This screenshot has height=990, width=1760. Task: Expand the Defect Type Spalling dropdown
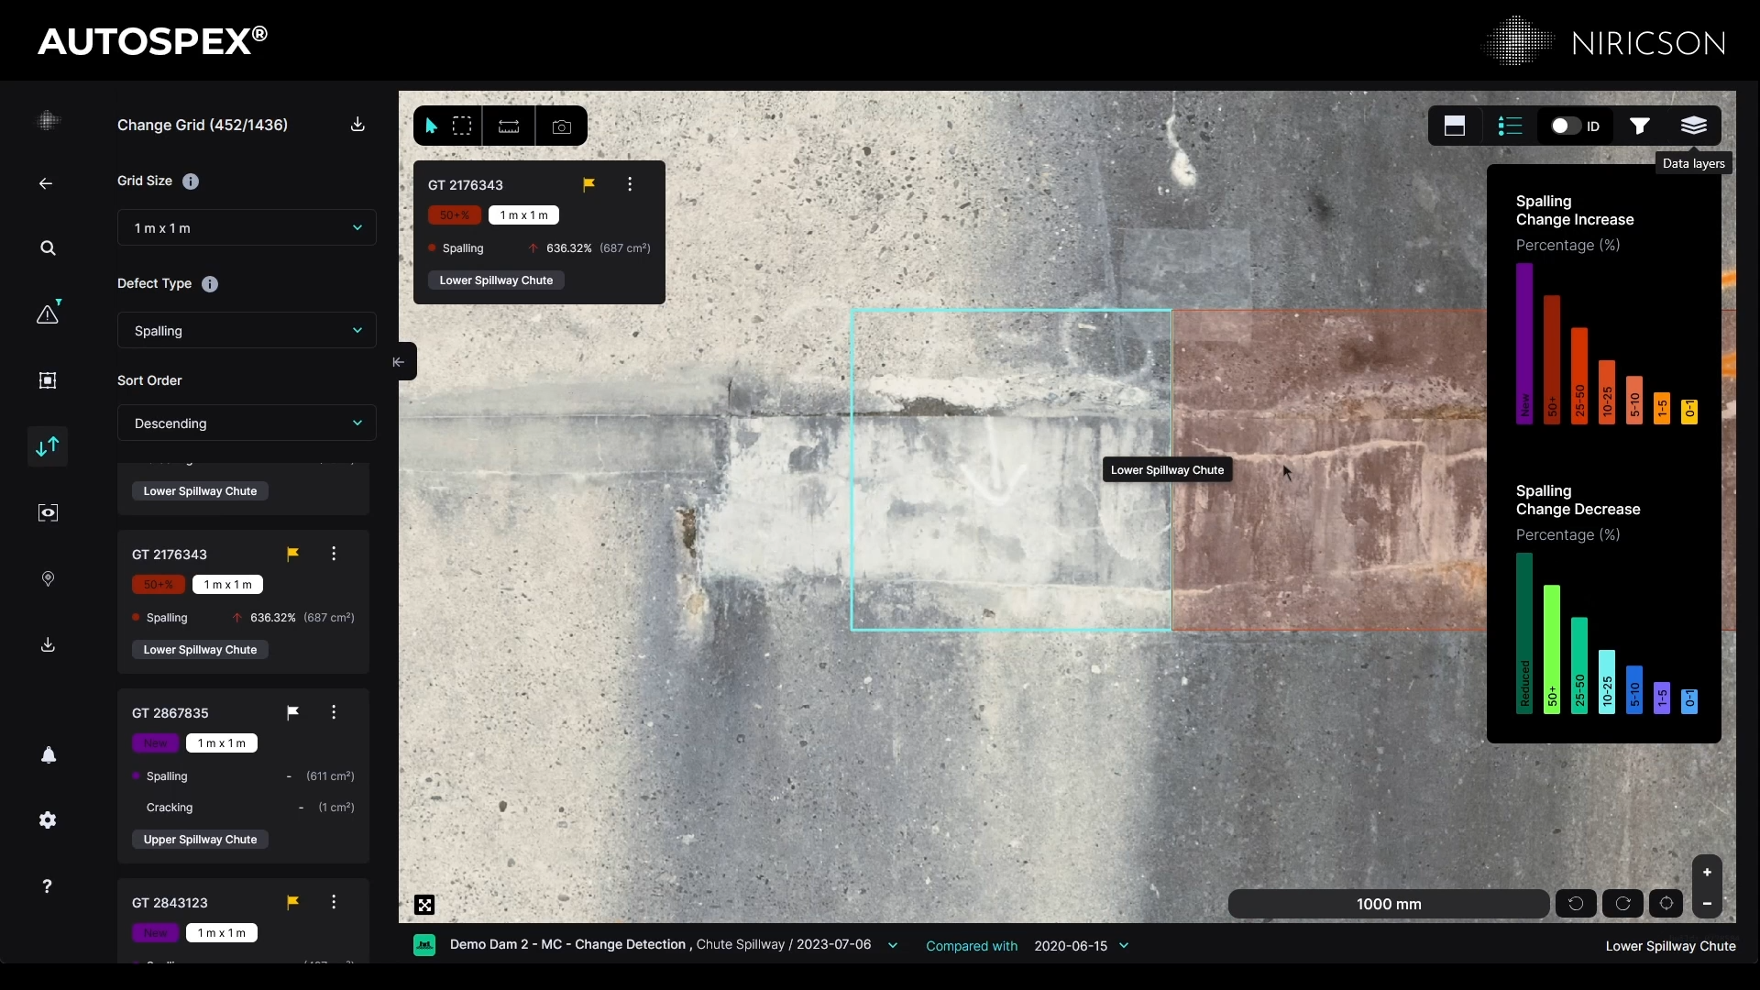pyautogui.click(x=247, y=331)
